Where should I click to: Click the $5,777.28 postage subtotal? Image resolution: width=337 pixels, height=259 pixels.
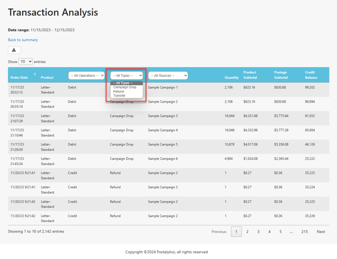[x=281, y=130]
